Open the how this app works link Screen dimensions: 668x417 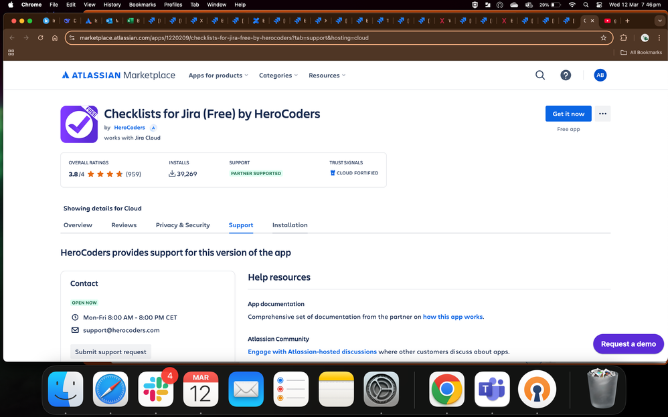(x=453, y=317)
